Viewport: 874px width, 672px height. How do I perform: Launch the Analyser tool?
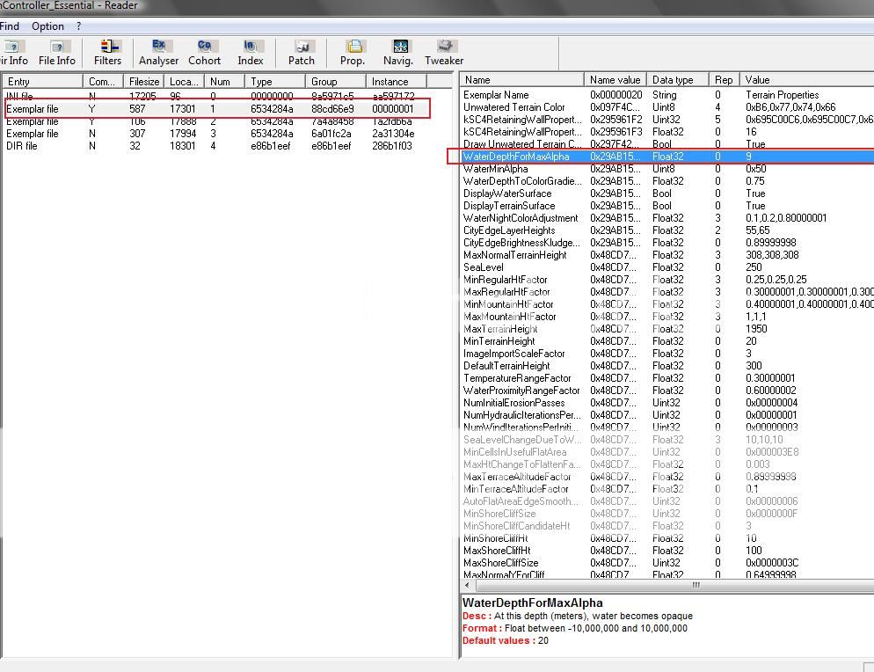coord(159,52)
